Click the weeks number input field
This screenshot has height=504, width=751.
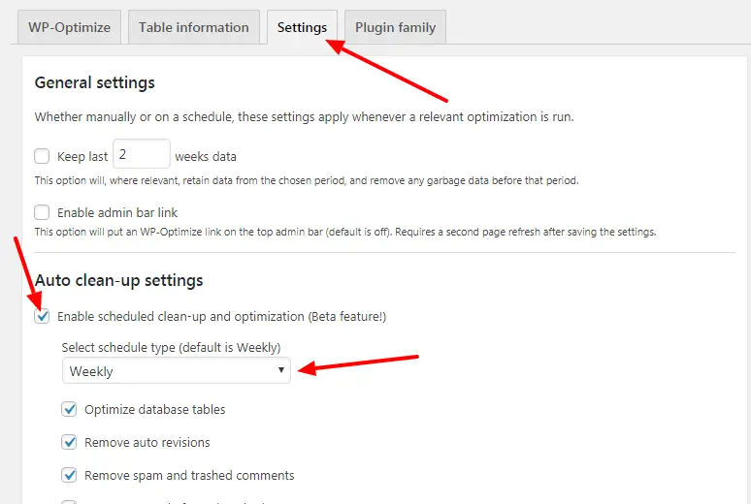[x=141, y=155]
